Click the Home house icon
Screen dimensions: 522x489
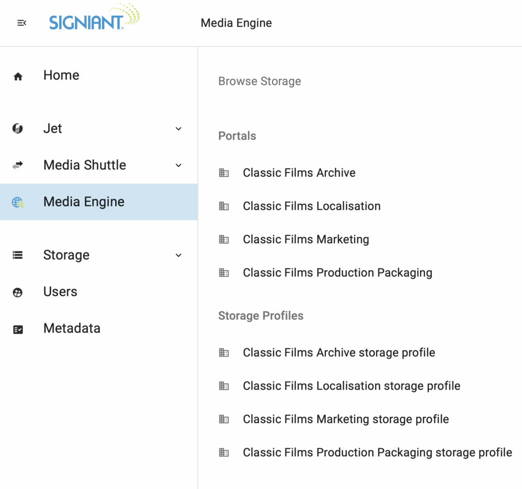(x=18, y=76)
